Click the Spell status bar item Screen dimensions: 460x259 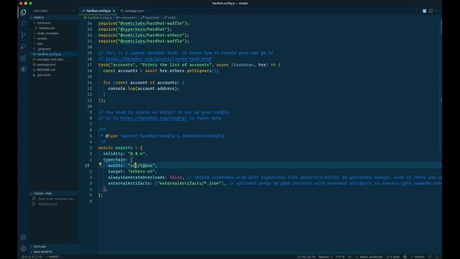point(393,257)
